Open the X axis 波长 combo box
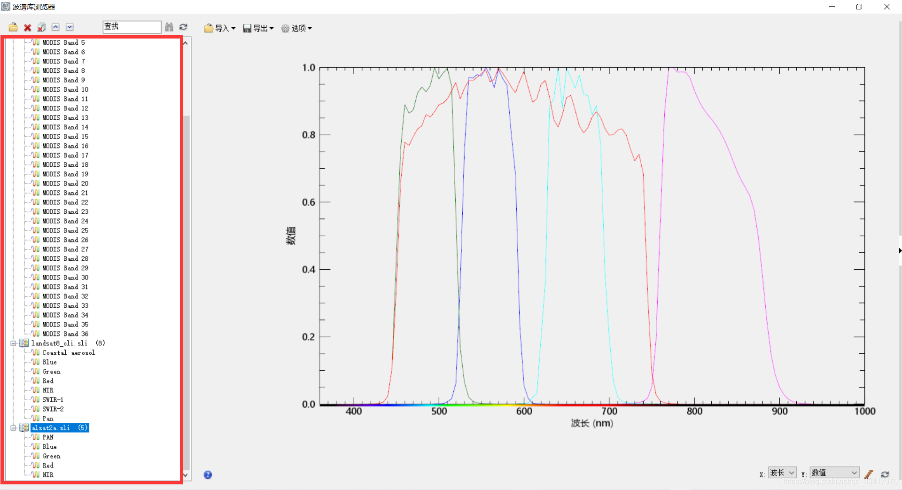The height and width of the screenshot is (490, 902). tap(782, 473)
